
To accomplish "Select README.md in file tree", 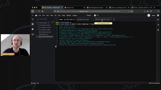I will click(x=45, y=34).
